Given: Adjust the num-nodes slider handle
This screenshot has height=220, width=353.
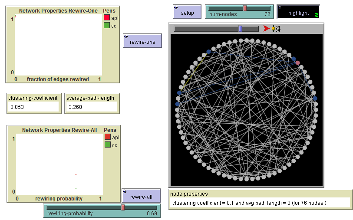Looking at the screenshot, I should (x=245, y=8).
